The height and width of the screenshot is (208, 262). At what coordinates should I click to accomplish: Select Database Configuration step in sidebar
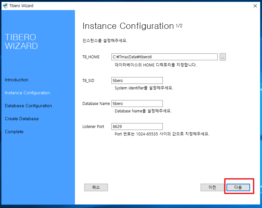28,106
